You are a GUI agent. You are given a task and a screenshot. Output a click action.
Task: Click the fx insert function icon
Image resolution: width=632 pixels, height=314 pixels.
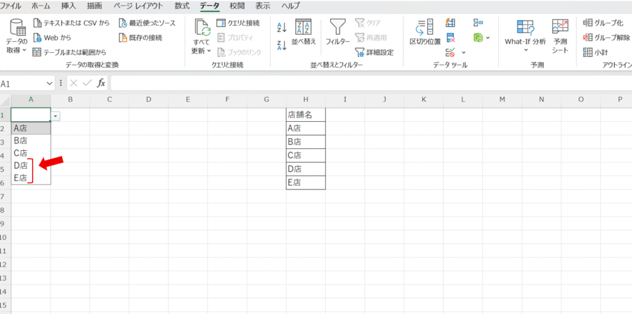tap(101, 83)
